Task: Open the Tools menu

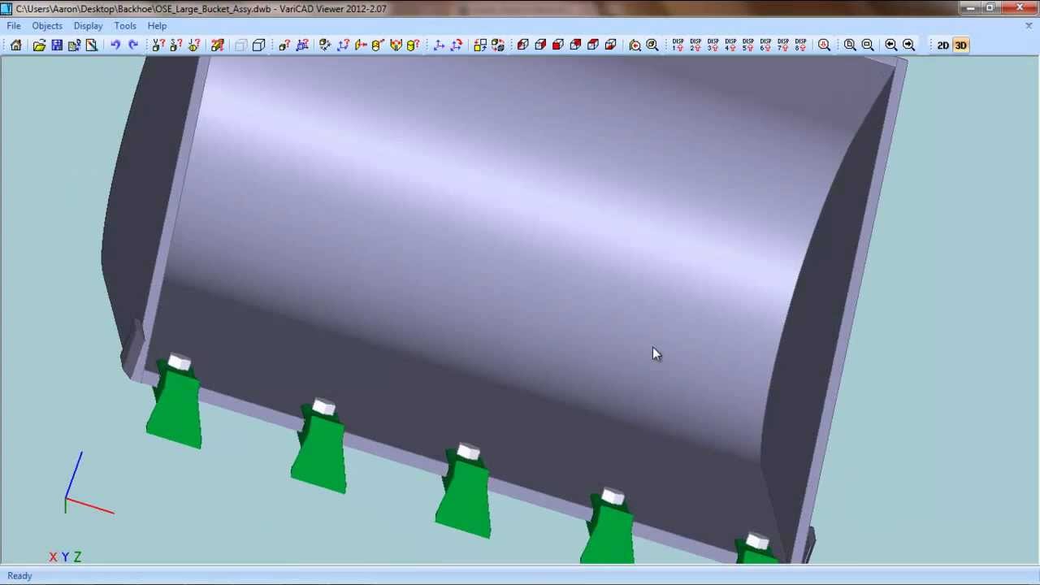Action: [x=125, y=26]
